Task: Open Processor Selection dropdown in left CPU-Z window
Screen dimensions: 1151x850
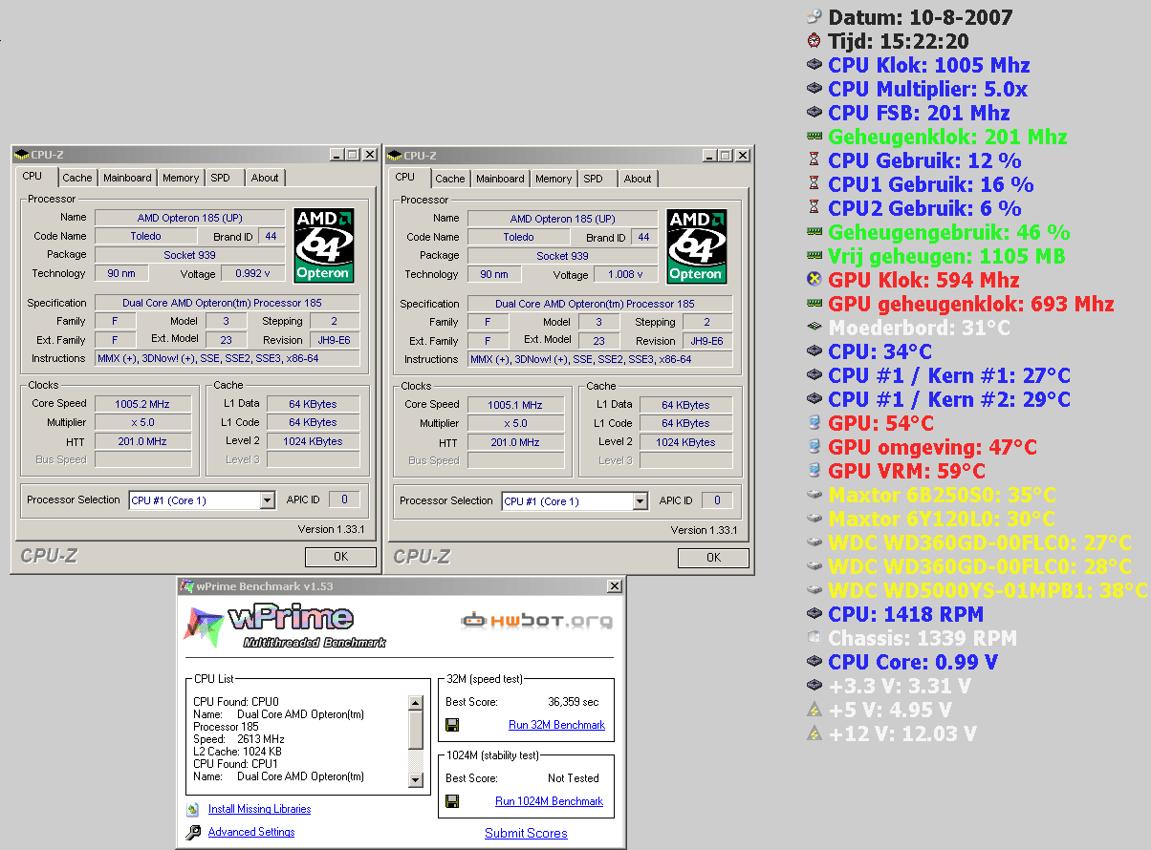Action: [268, 500]
